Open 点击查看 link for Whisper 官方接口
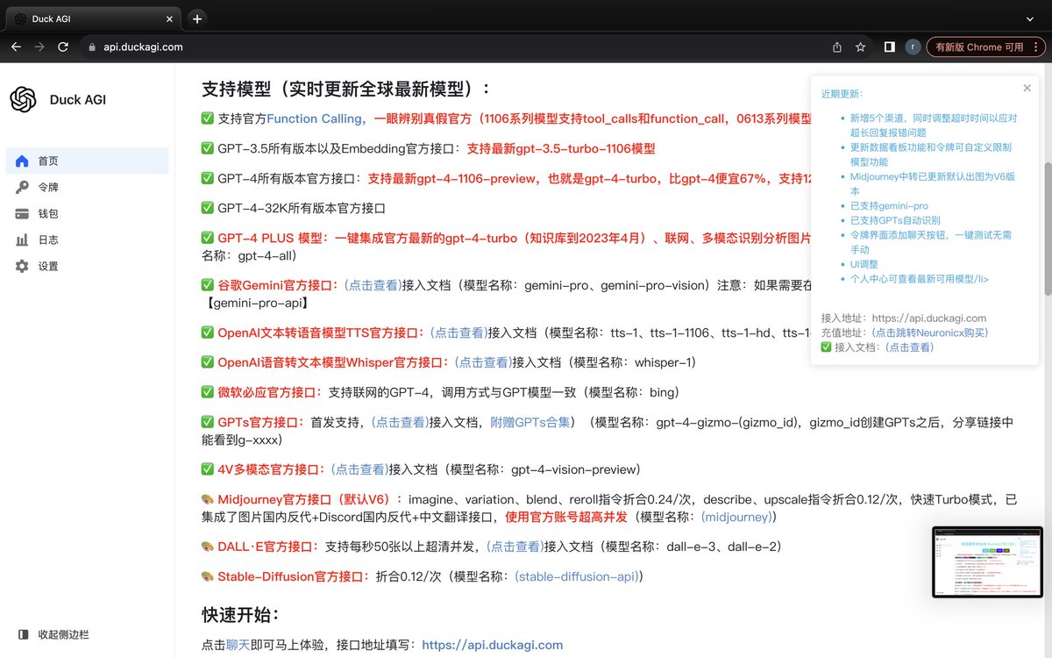Screen dimensions: 1052x658 click(x=483, y=361)
